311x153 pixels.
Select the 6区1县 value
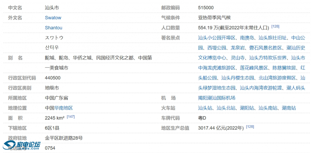pos(52,128)
